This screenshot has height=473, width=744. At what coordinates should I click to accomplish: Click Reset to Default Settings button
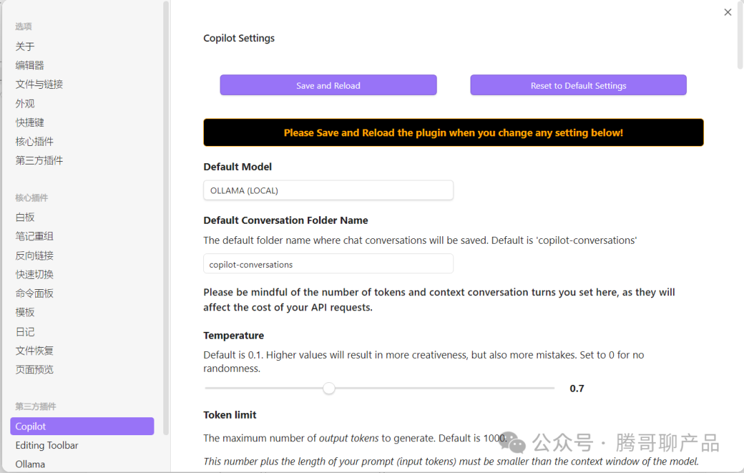pos(578,85)
